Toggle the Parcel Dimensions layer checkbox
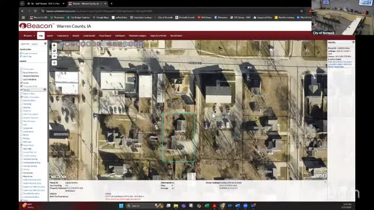The width and height of the screenshot is (374, 210). coord(21,76)
